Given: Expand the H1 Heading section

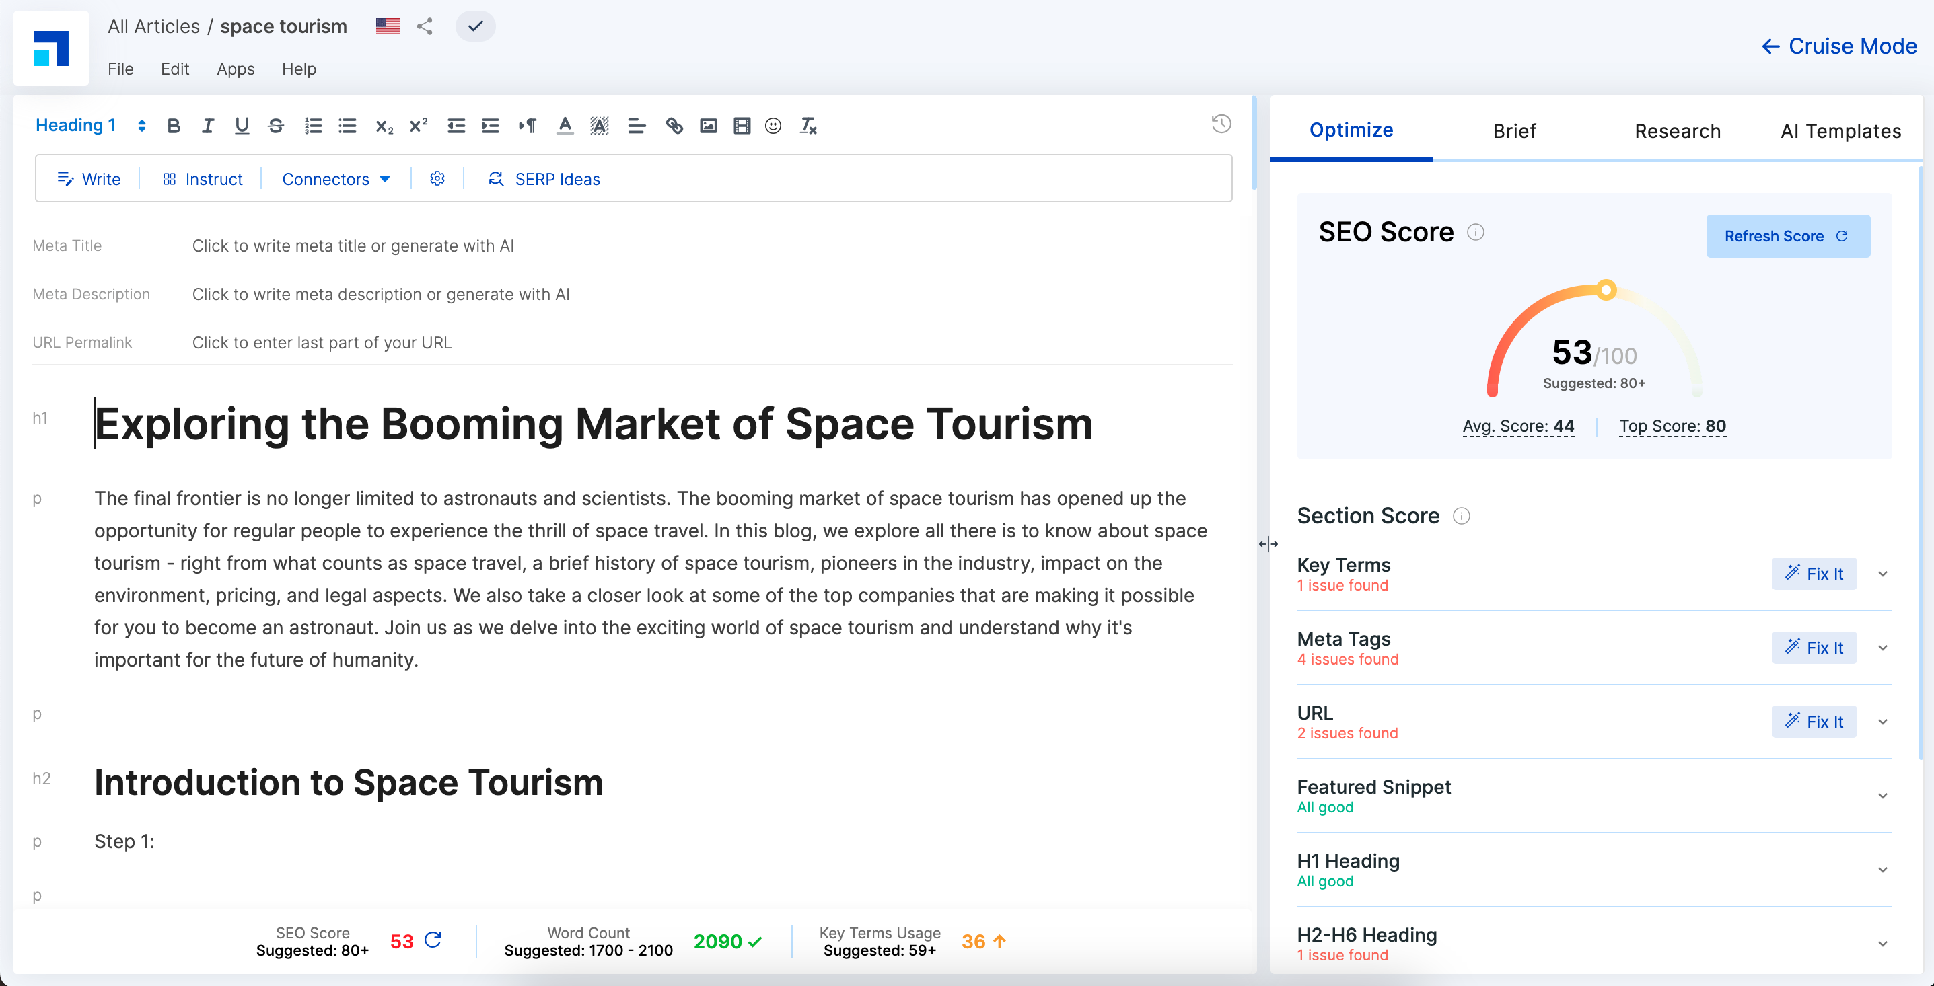Looking at the screenshot, I should (x=1882, y=870).
